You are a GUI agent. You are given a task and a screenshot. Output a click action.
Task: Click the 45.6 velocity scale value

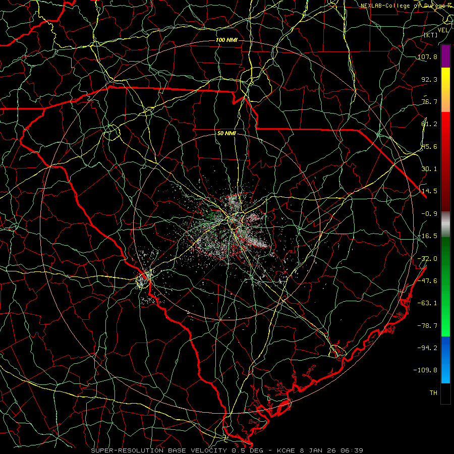click(x=429, y=146)
